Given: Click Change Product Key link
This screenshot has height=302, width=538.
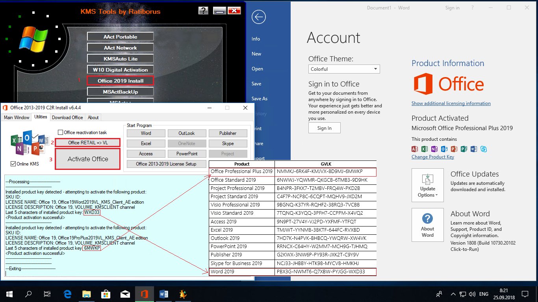Looking at the screenshot, I should pos(433,157).
